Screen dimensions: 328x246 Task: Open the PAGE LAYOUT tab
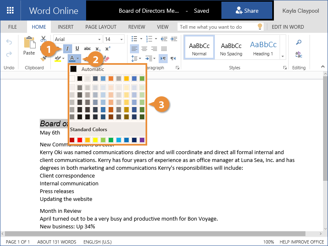[x=101, y=27]
